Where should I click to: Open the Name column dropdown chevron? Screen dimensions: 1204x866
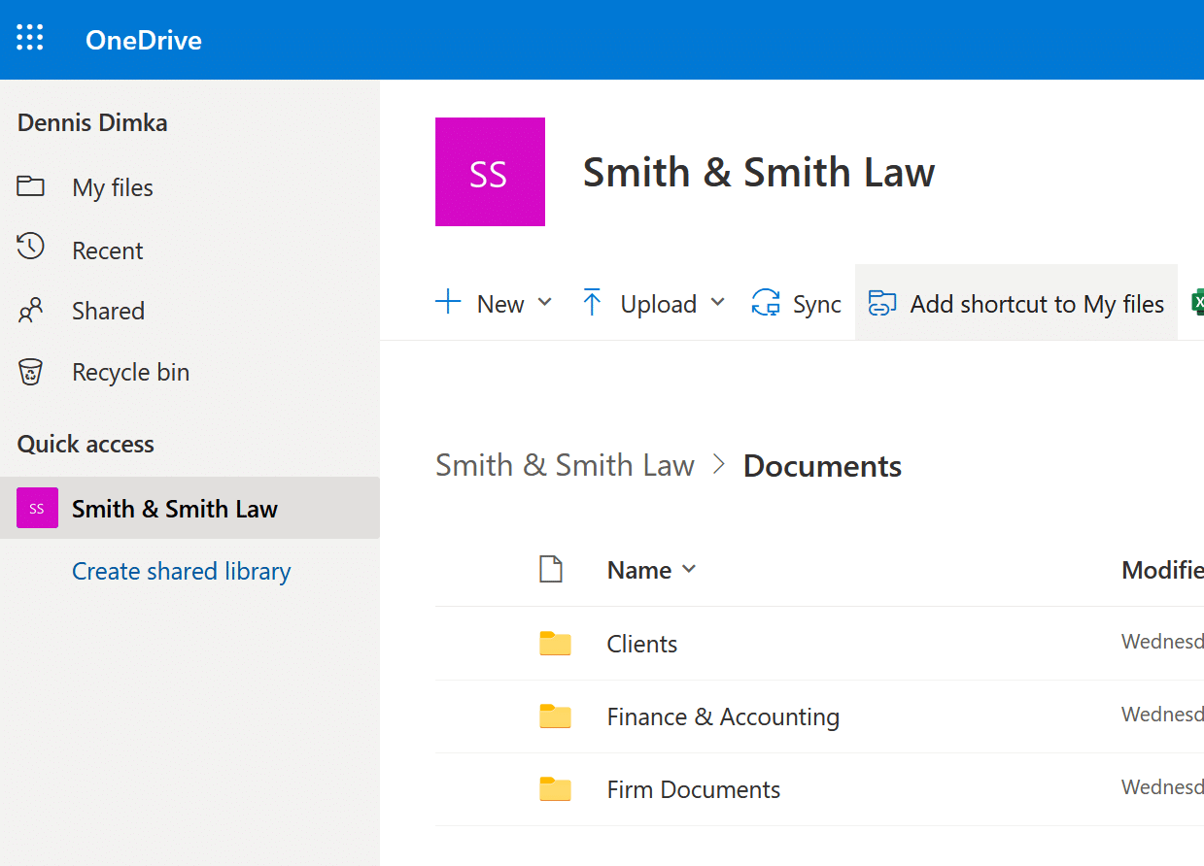coord(689,569)
